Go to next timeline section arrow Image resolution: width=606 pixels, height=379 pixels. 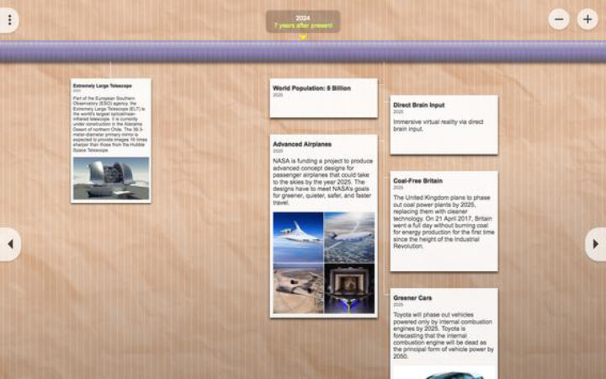(x=596, y=244)
